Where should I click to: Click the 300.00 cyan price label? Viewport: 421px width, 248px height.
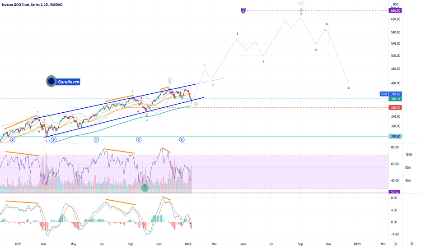396,136
